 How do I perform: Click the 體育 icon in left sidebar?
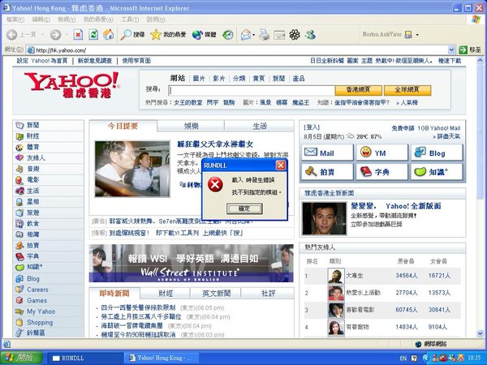[19, 147]
